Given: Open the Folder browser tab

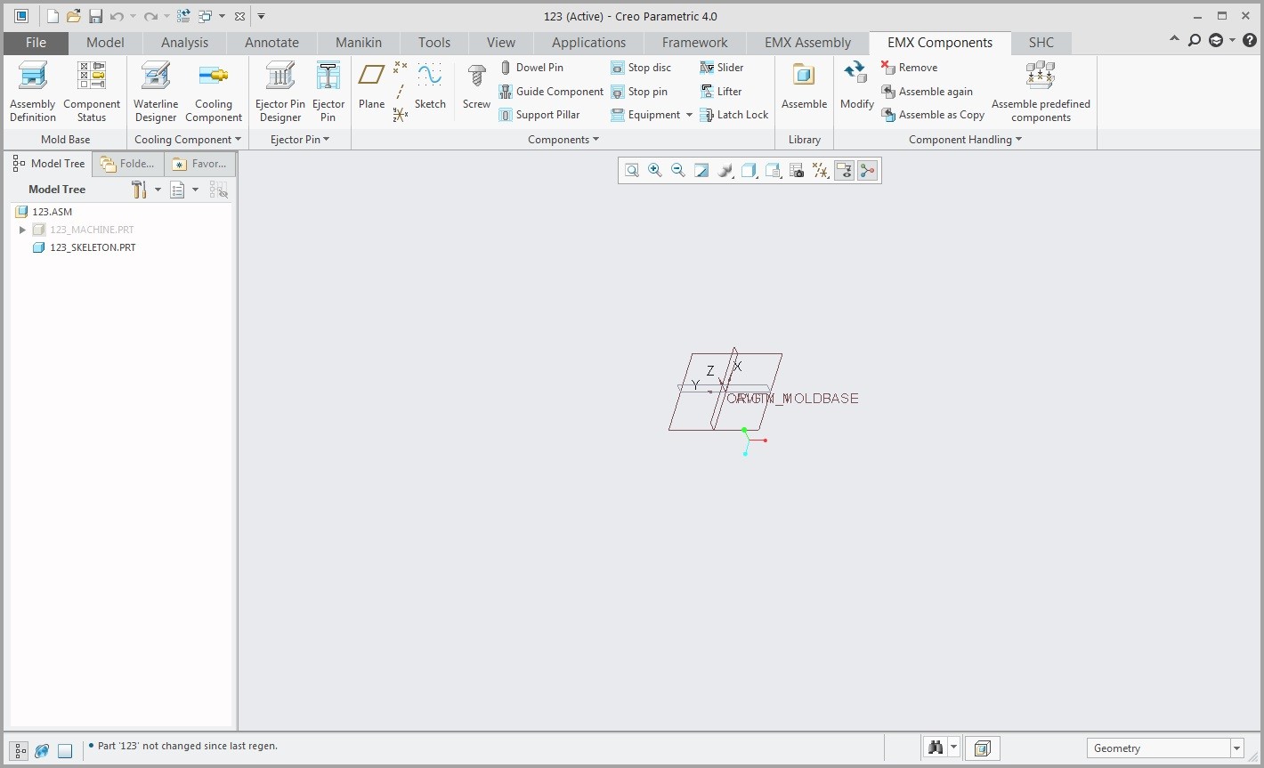Looking at the screenshot, I should (128, 164).
